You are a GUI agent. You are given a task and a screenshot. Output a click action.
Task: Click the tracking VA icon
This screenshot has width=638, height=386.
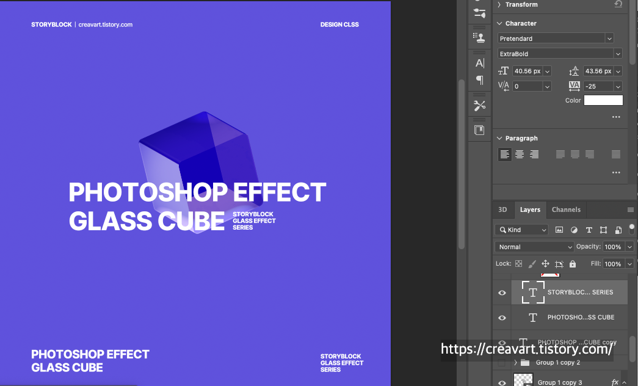574,86
